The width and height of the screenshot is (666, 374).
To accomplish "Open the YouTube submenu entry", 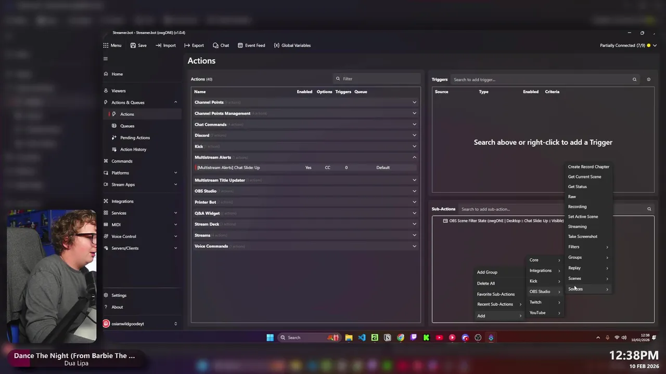I will tap(545, 313).
